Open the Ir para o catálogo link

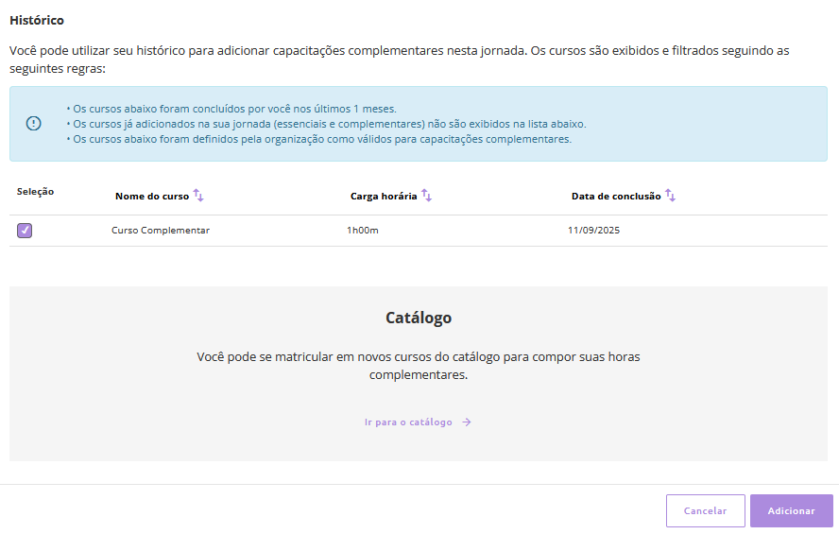click(408, 422)
